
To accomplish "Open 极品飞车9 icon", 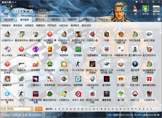I will click(x=135, y=79).
